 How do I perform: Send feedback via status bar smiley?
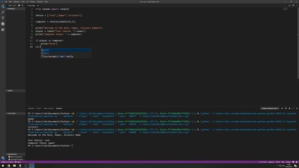[x=293, y=162]
